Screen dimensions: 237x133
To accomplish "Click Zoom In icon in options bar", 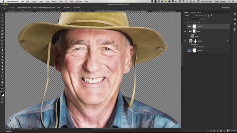I will [10, 8].
